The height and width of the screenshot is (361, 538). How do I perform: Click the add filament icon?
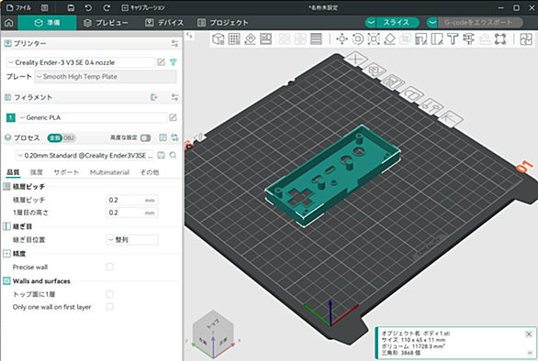[x=154, y=98]
